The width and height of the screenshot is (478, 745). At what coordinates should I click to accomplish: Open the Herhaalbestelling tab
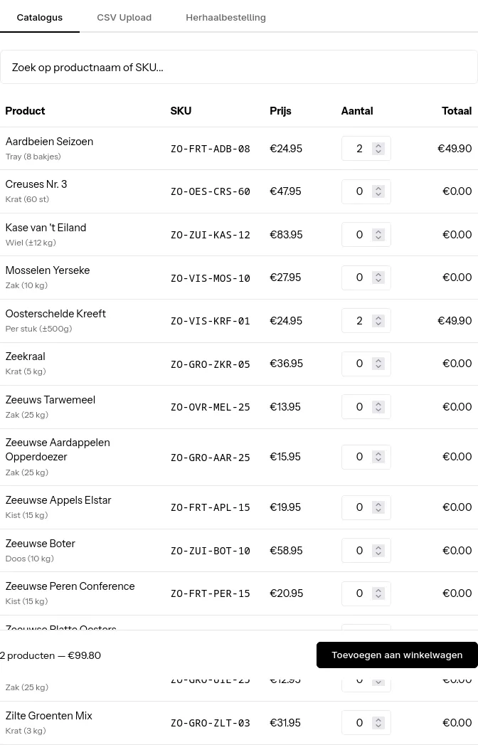pyautogui.click(x=225, y=17)
